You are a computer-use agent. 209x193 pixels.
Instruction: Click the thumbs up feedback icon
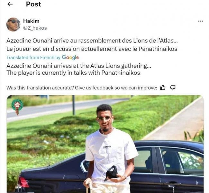(163, 87)
